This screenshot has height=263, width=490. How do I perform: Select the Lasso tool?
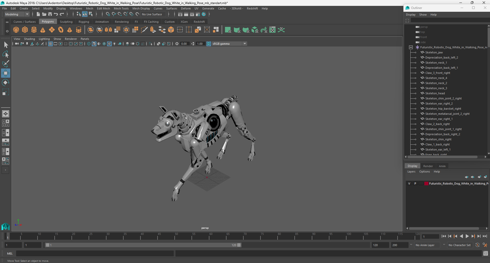click(x=6, y=54)
